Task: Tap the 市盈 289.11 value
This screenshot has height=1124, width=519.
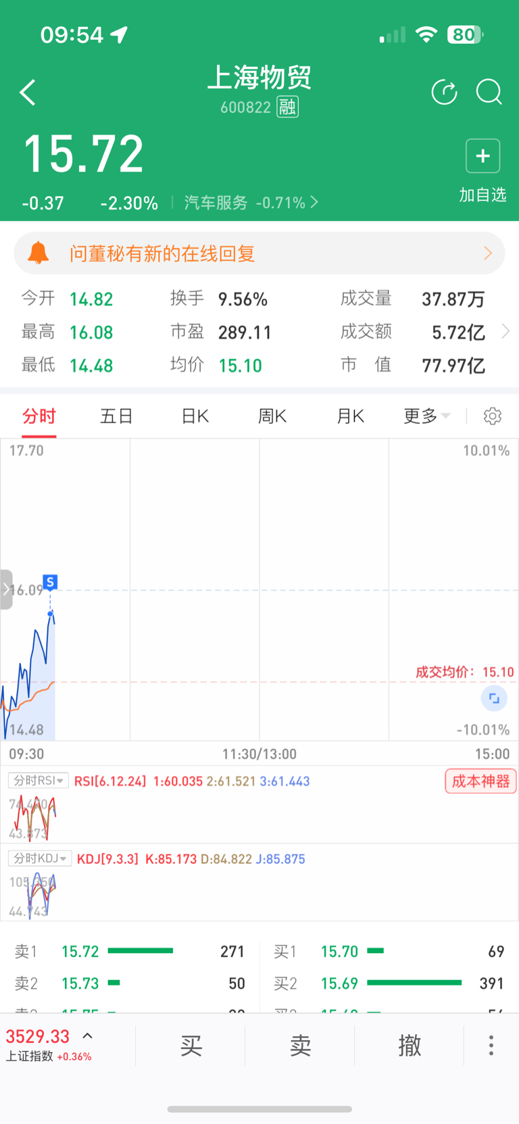Action: point(245,332)
